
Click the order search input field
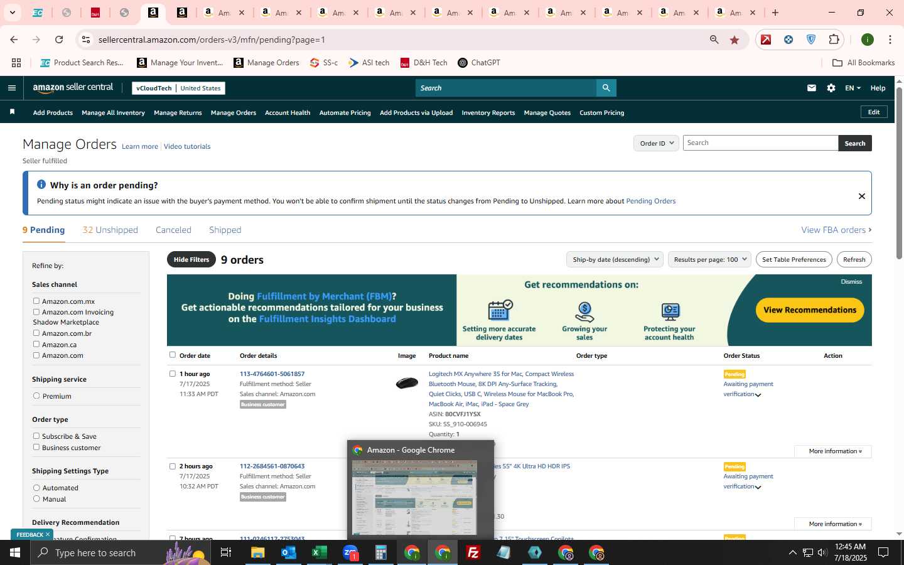[760, 143]
